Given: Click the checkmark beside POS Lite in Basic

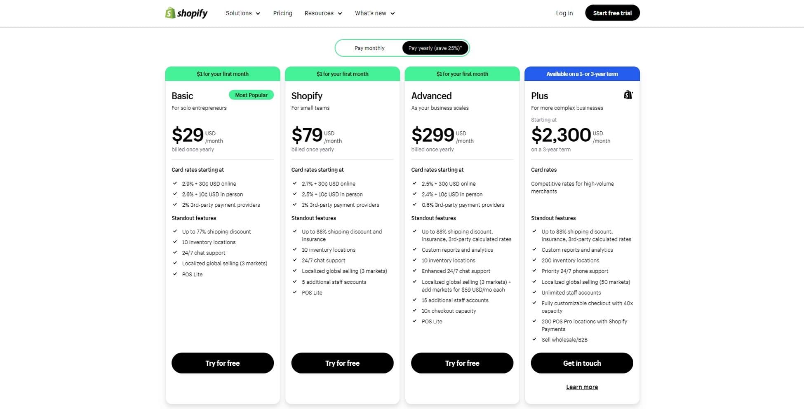Looking at the screenshot, I should pyautogui.click(x=174, y=274).
